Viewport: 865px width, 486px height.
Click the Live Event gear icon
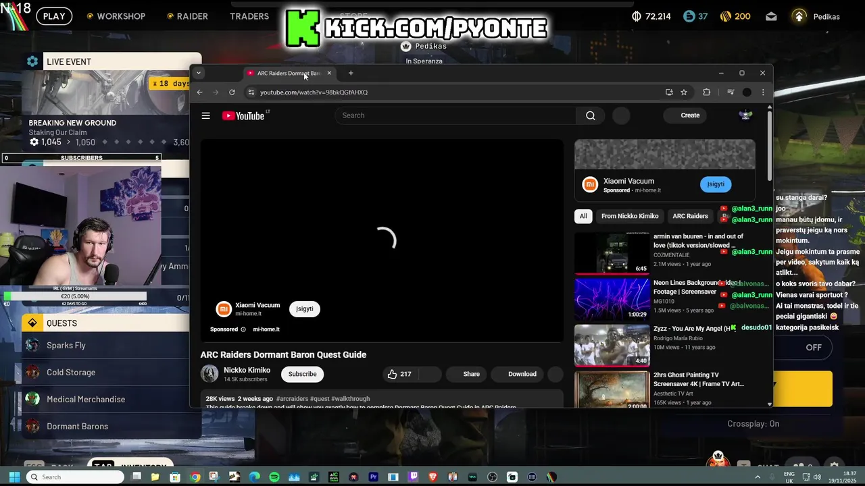click(x=32, y=61)
